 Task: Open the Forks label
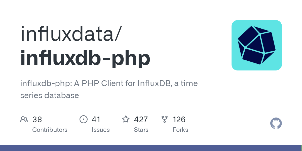point(180,130)
